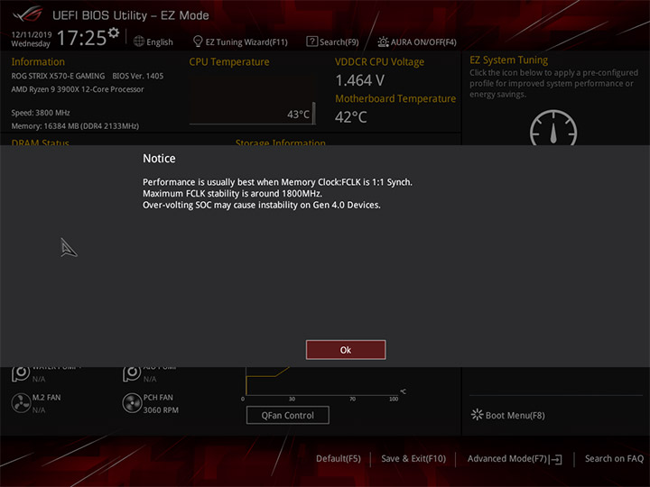The height and width of the screenshot is (487, 650).
Task: Click the ROG logo icon
Action: point(27,14)
